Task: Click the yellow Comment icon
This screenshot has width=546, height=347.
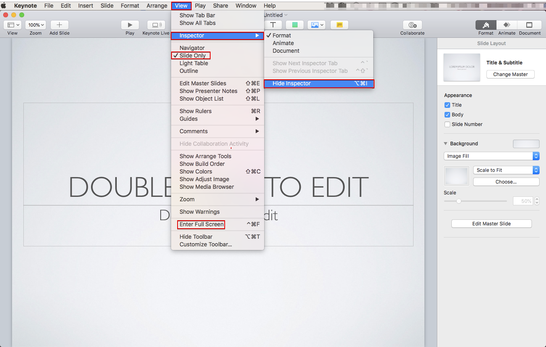Action: coord(339,25)
